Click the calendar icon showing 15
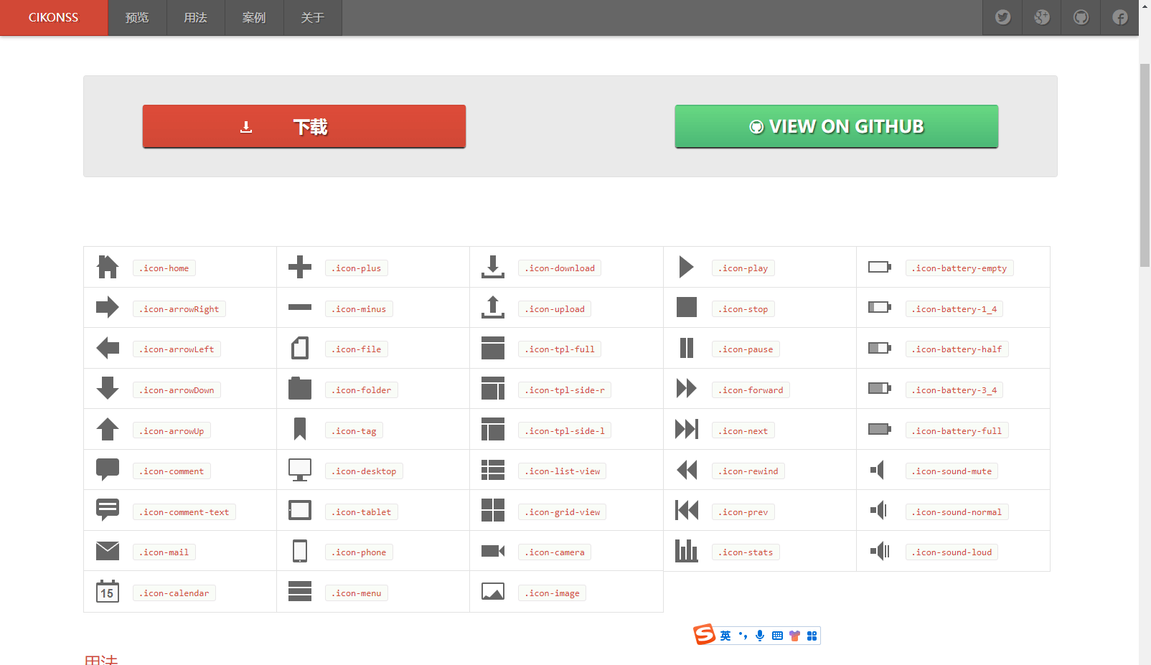The width and height of the screenshot is (1151, 665). click(108, 592)
